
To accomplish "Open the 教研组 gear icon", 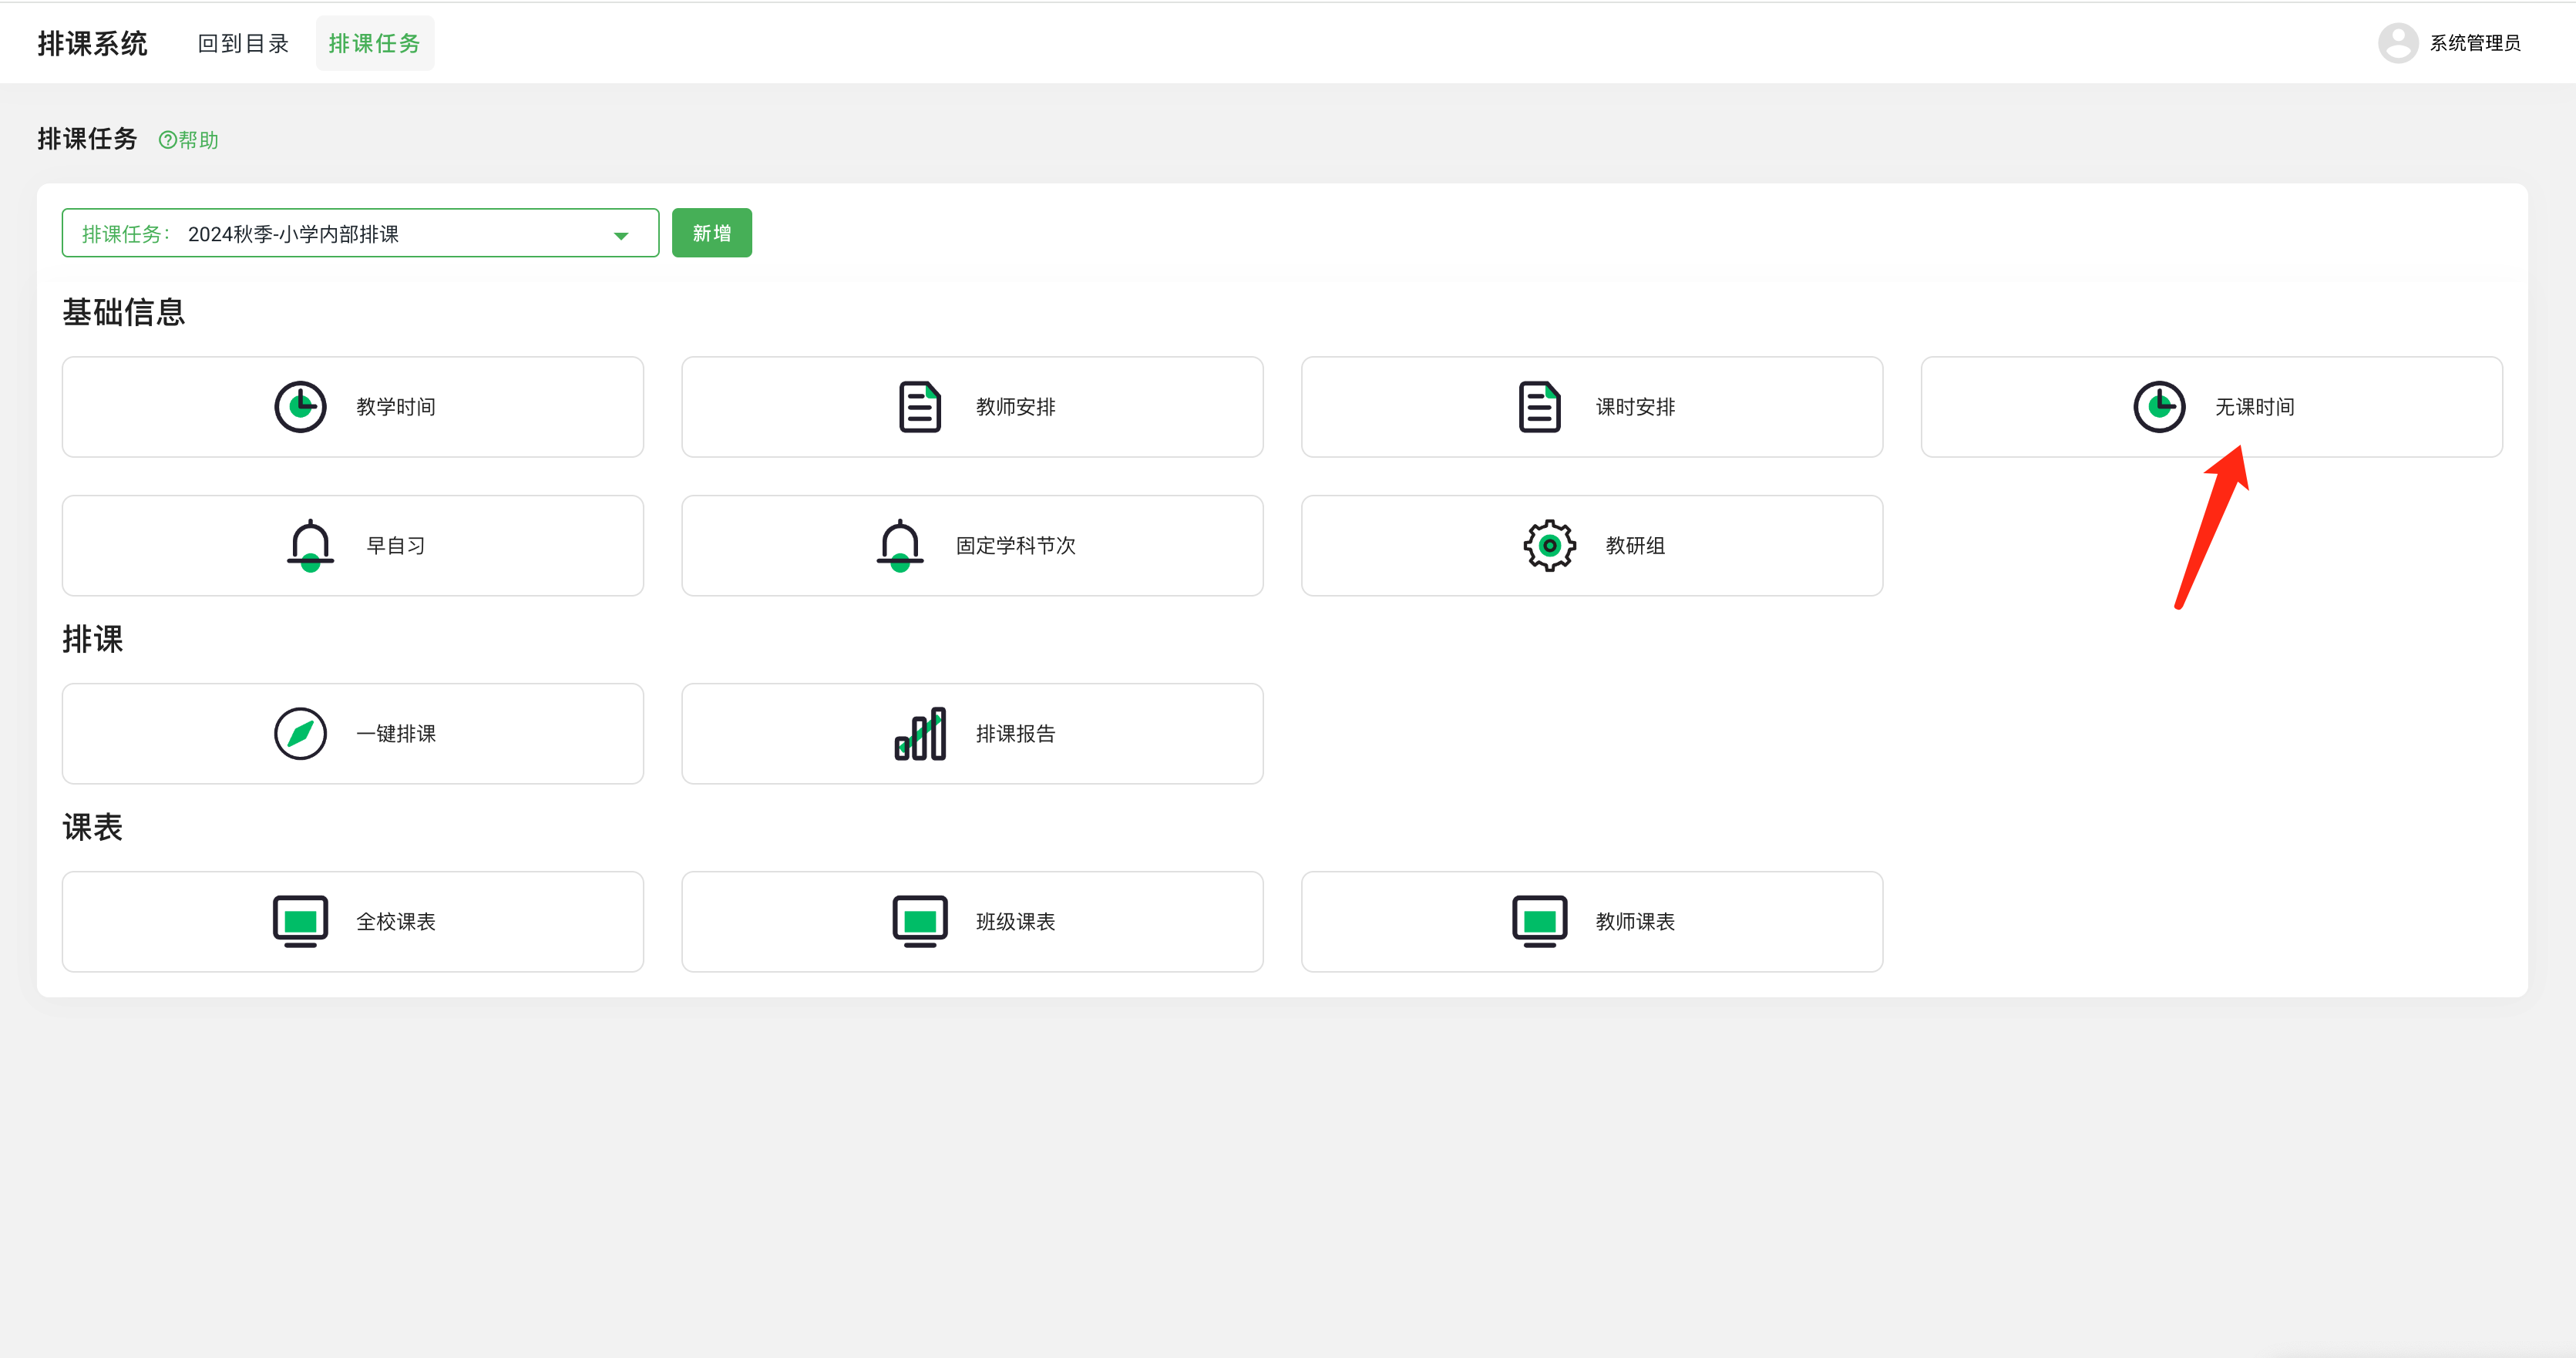I will (1549, 545).
